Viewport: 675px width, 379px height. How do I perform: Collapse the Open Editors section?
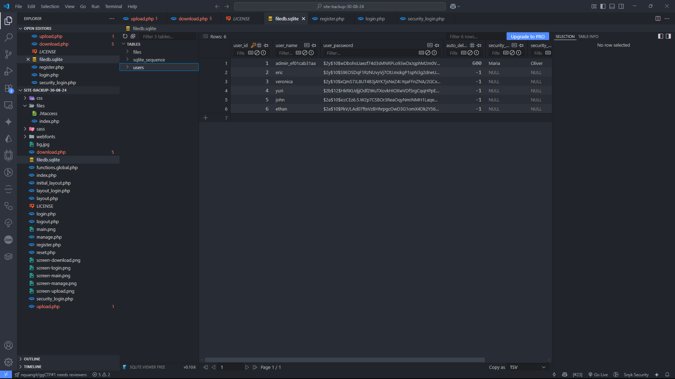pos(20,28)
